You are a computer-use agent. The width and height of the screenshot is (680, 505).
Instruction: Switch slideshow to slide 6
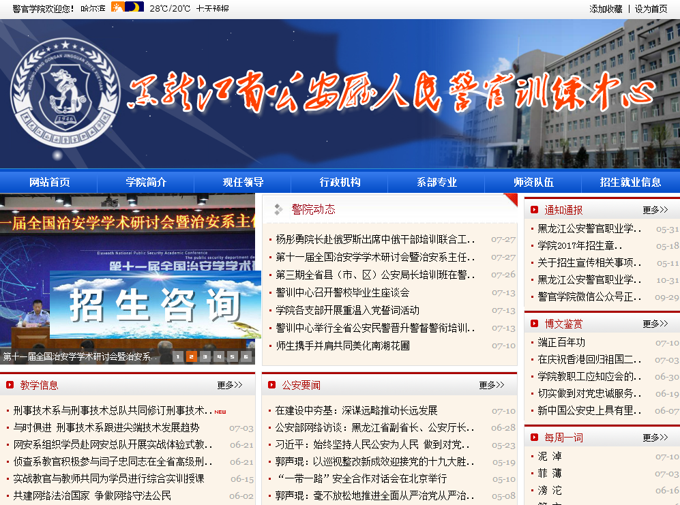(246, 356)
